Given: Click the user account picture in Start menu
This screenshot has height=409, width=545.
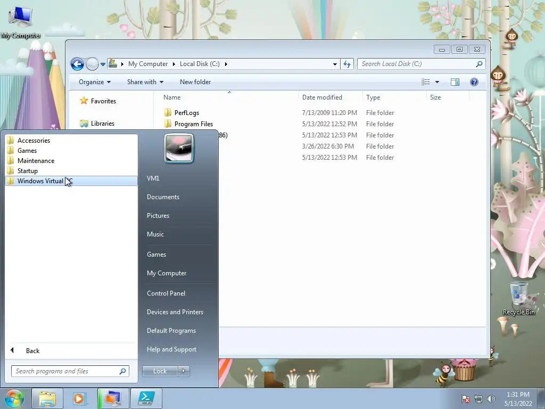Looking at the screenshot, I should [x=179, y=149].
